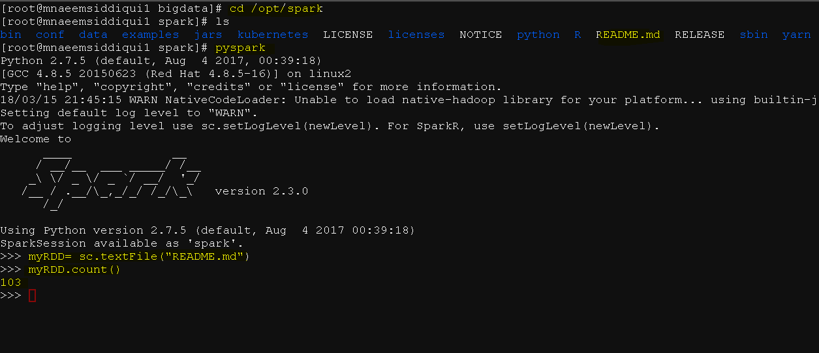Viewport: 819px width, 353px height.
Task: Click the 'data' directory name
Action: pyautogui.click(x=93, y=35)
